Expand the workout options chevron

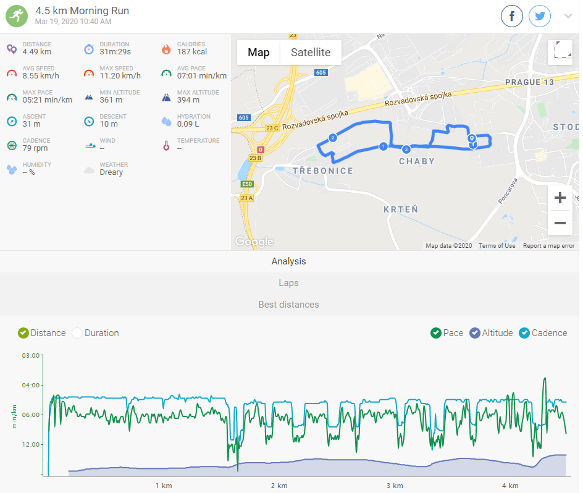pyautogui.click(x=568, y=16)
